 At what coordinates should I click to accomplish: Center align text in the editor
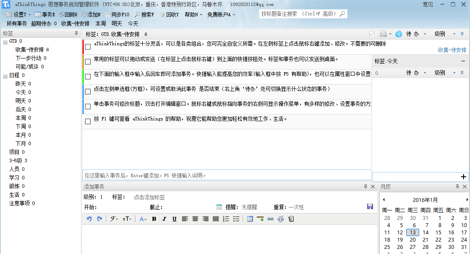(195, 219)
